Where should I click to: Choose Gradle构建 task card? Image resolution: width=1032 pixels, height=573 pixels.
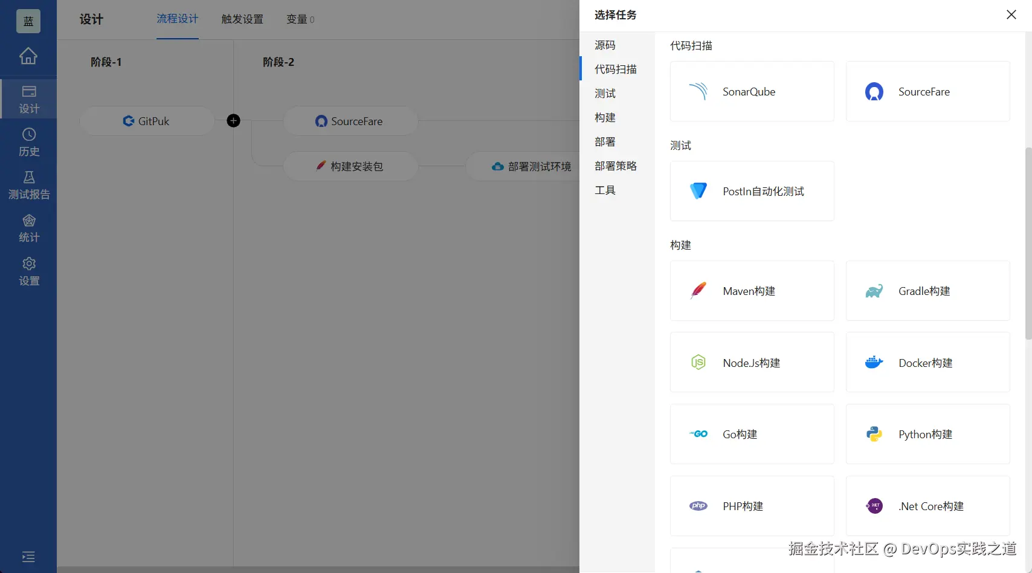928,291
